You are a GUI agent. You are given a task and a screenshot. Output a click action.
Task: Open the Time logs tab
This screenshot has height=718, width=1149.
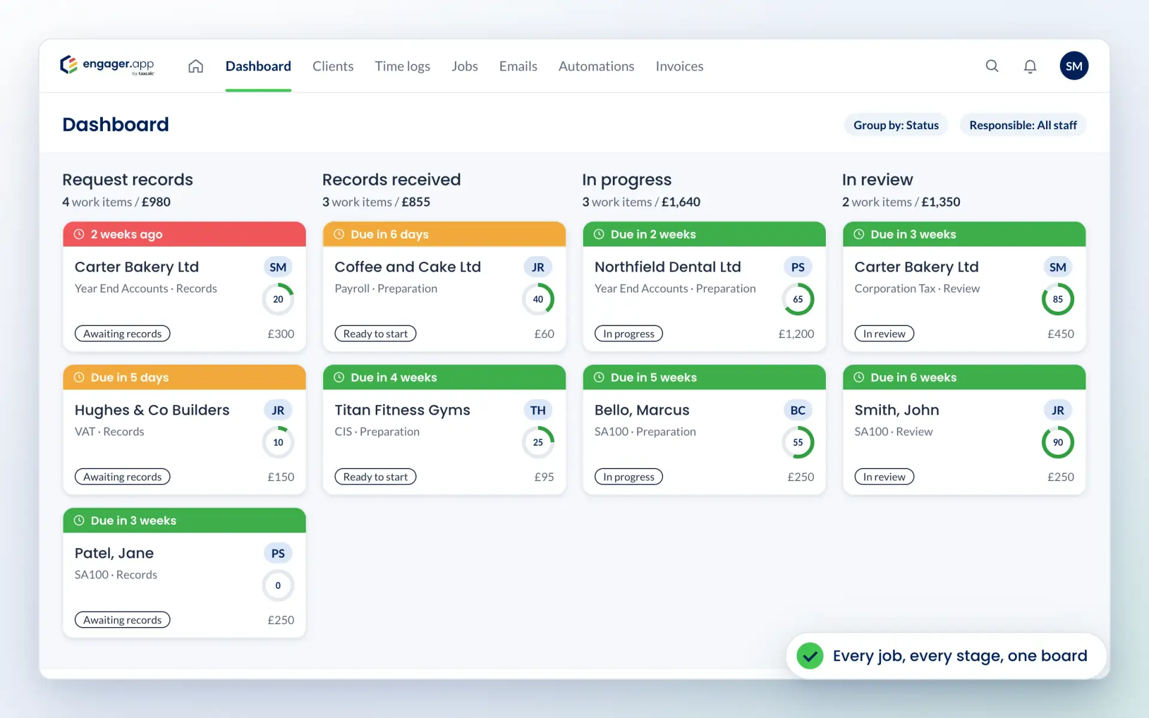(402, 66)
